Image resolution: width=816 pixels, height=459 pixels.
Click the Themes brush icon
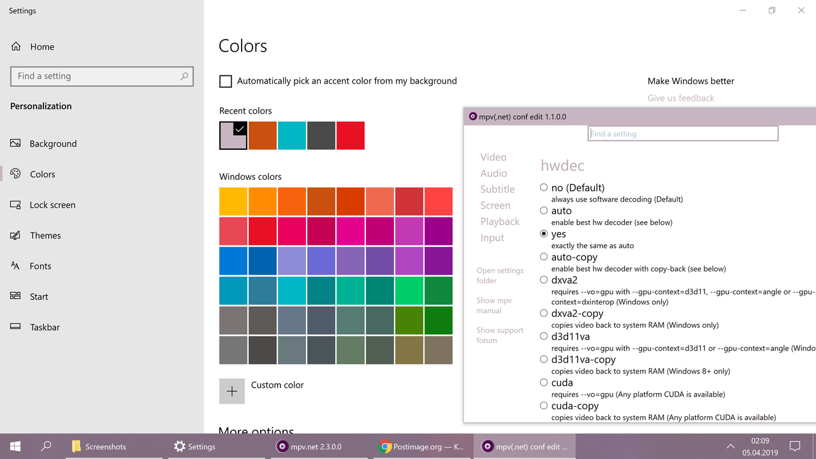16,235
